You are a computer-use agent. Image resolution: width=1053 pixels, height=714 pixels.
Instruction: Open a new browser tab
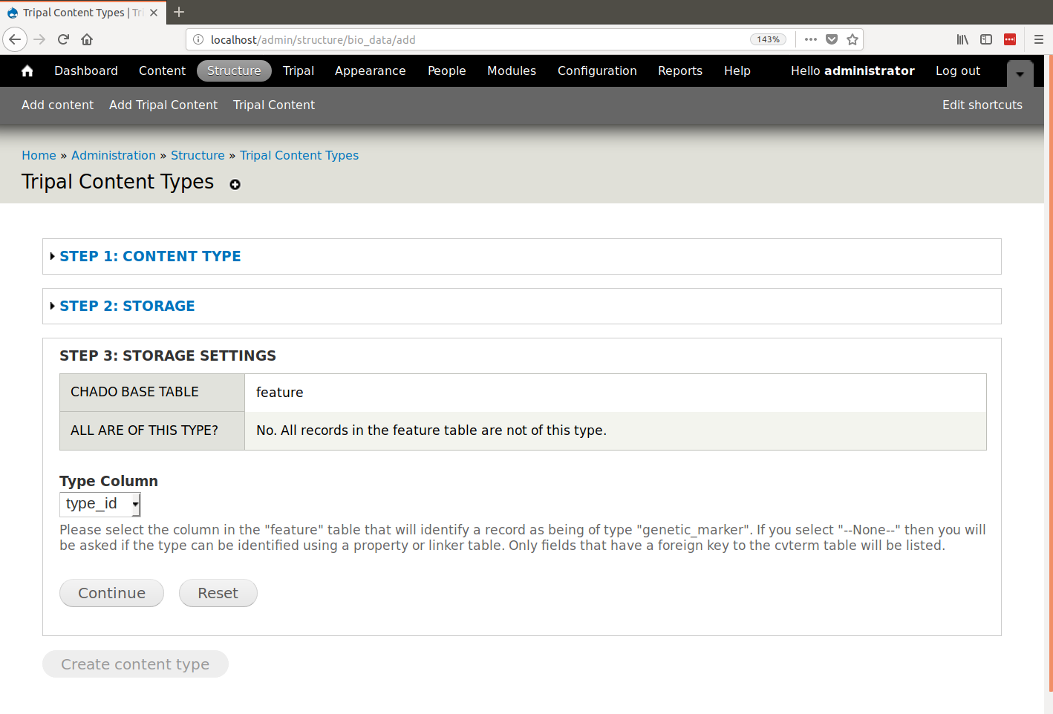coord(179,12)
